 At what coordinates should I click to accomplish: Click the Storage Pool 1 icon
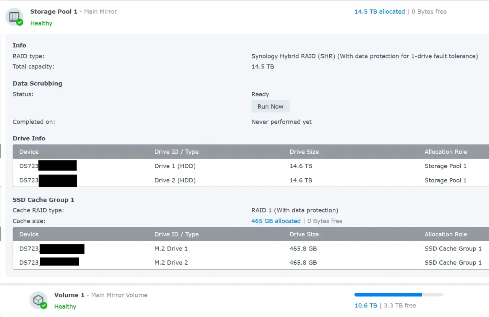point(14,17)
